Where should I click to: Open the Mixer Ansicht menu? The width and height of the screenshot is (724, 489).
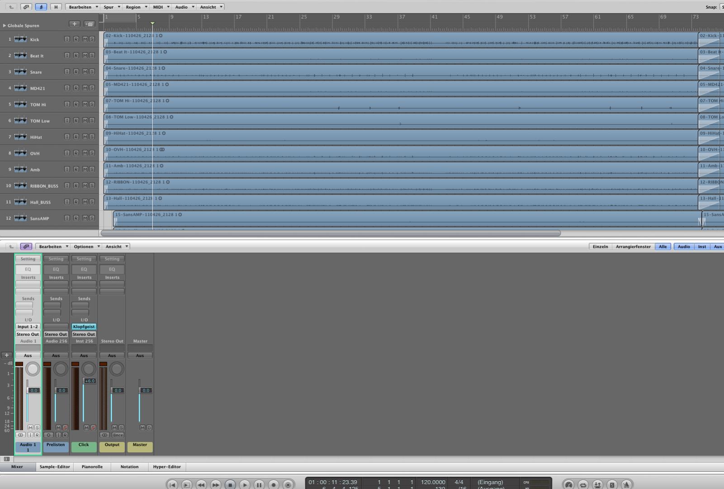pyautogui.click(x=116, y=247)
